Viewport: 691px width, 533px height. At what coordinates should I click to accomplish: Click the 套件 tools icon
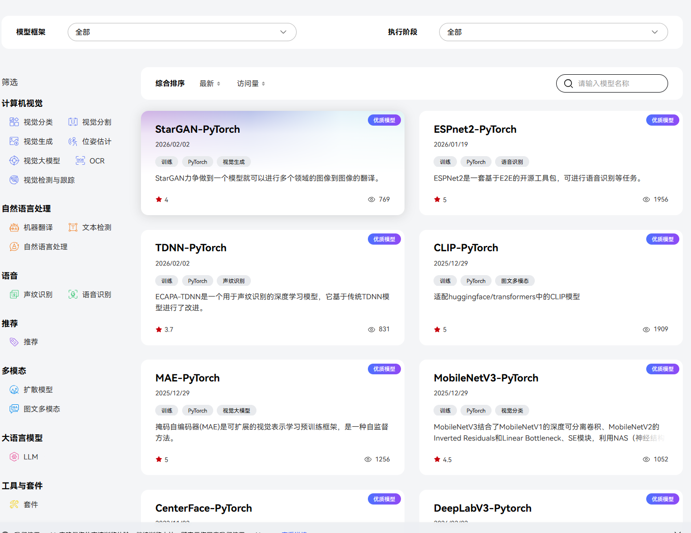14,505
